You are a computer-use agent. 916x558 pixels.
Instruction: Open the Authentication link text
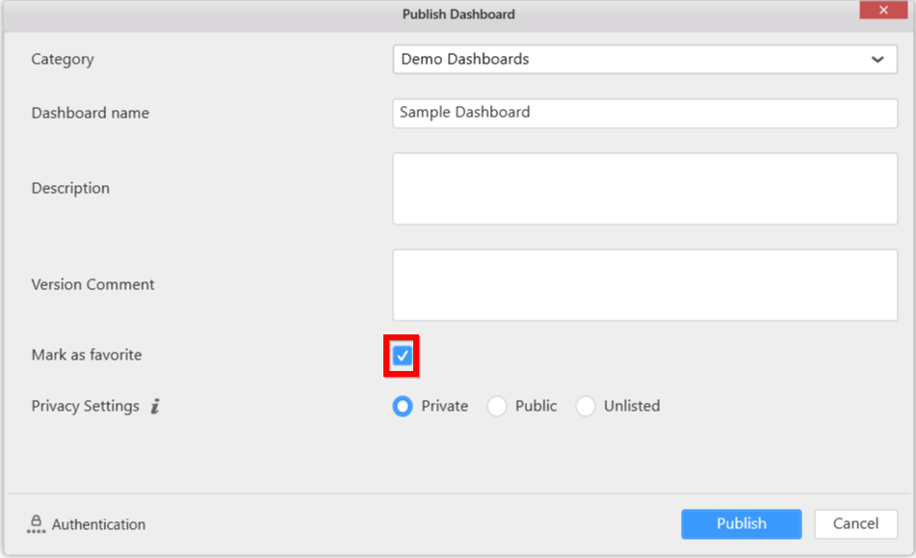(x=98, y=525)
